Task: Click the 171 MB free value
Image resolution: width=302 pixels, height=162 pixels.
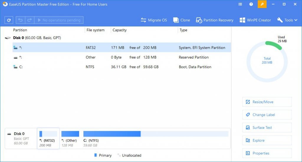Action: [x=117, y=48]
